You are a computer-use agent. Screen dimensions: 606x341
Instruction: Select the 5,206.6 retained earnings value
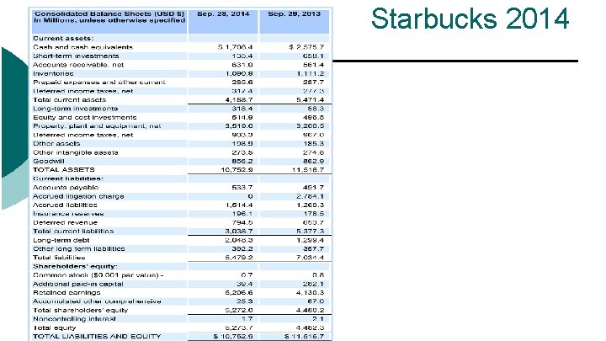coord(239,293)
